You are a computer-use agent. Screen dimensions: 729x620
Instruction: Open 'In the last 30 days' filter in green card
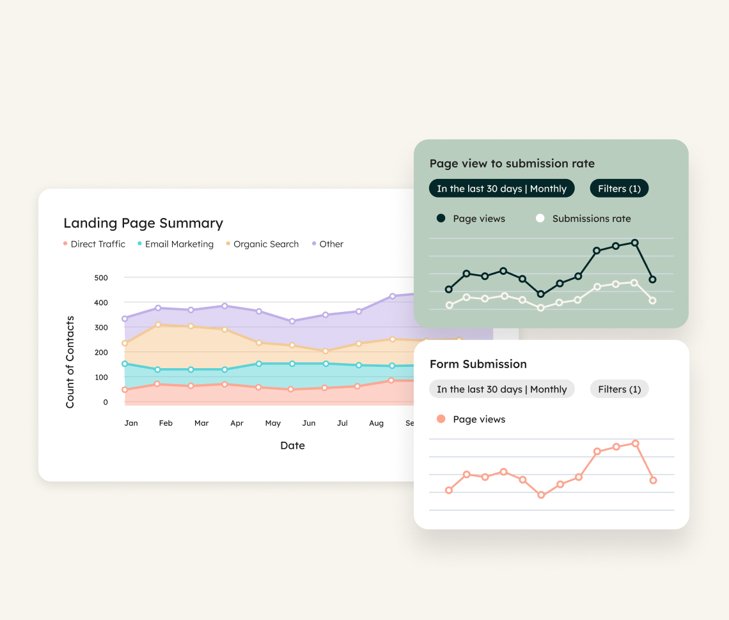click(501, 189)
